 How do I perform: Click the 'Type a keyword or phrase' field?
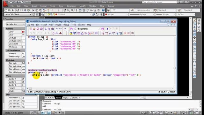pyautogui.click(x=159, y=2)
